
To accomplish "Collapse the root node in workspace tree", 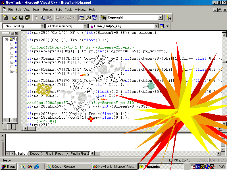I will (6, 39).
